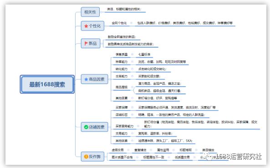Click 其他因素 under 商品因素
This screenshot has width=270, height=168.
[122, 98]
